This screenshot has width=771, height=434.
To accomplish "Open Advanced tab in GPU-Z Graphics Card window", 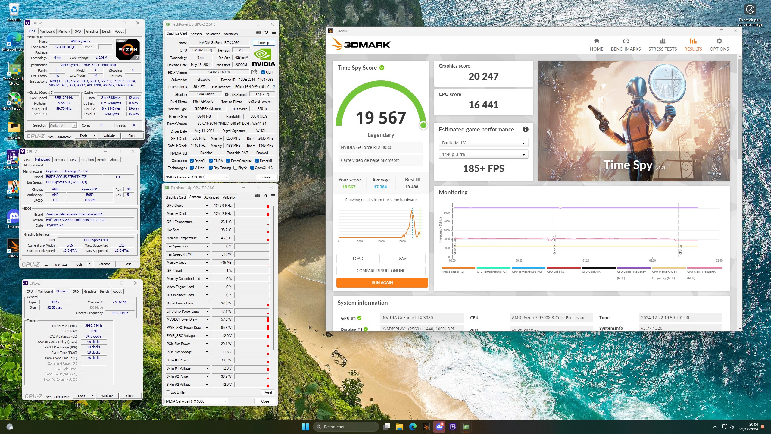I will click(213, 34).
